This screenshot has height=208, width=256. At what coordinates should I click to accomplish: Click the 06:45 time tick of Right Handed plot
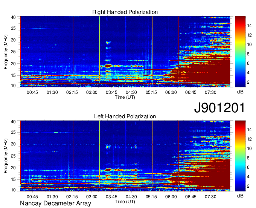tap(191, 92)
